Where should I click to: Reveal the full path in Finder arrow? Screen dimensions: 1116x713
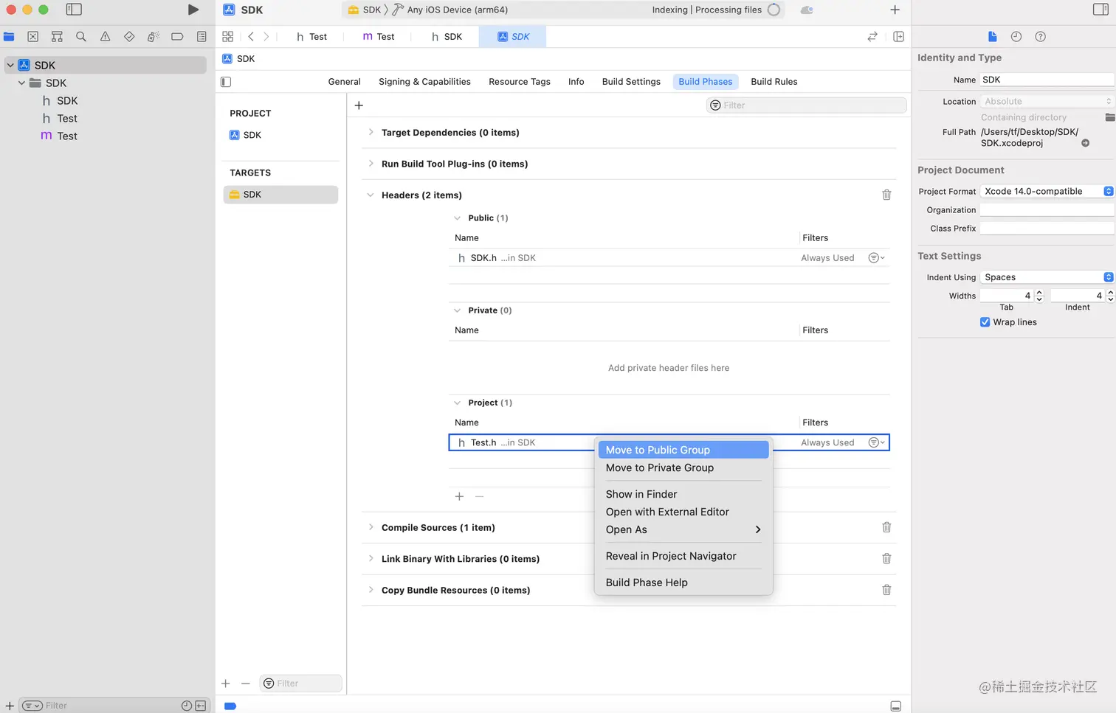pos(1085,143)
